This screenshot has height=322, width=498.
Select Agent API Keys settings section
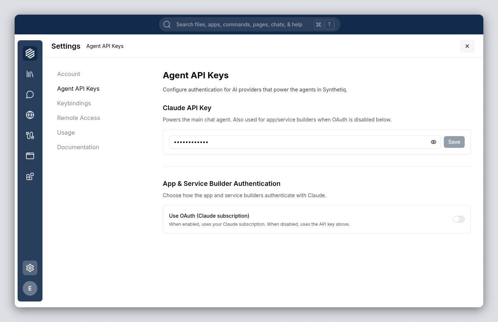(x=78, y=89)
